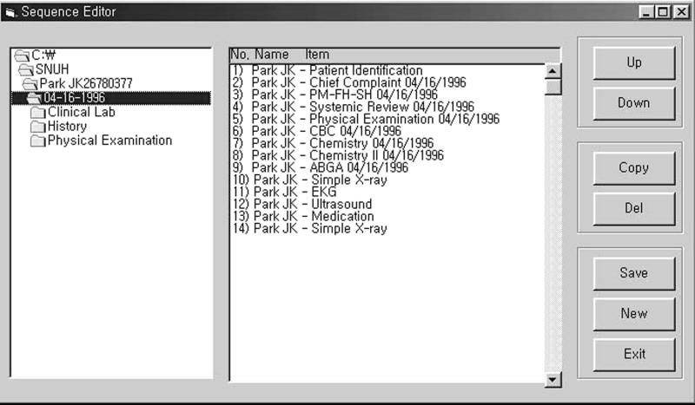695x405 pixels.
Task: Click the Del button
Action: (634, 208)
